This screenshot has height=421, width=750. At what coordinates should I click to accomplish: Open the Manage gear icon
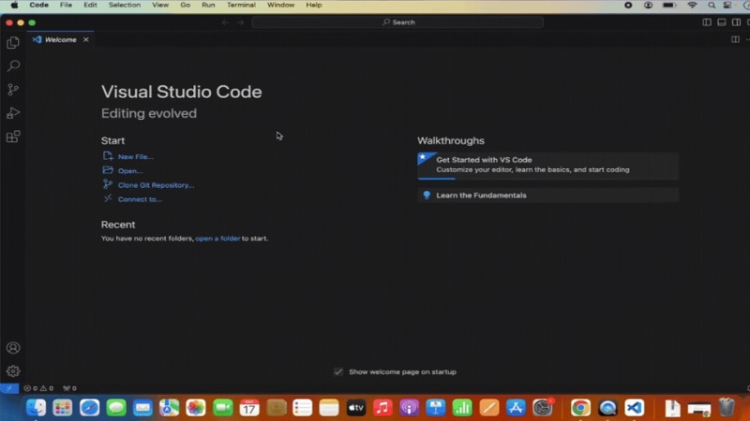(13, 370)
